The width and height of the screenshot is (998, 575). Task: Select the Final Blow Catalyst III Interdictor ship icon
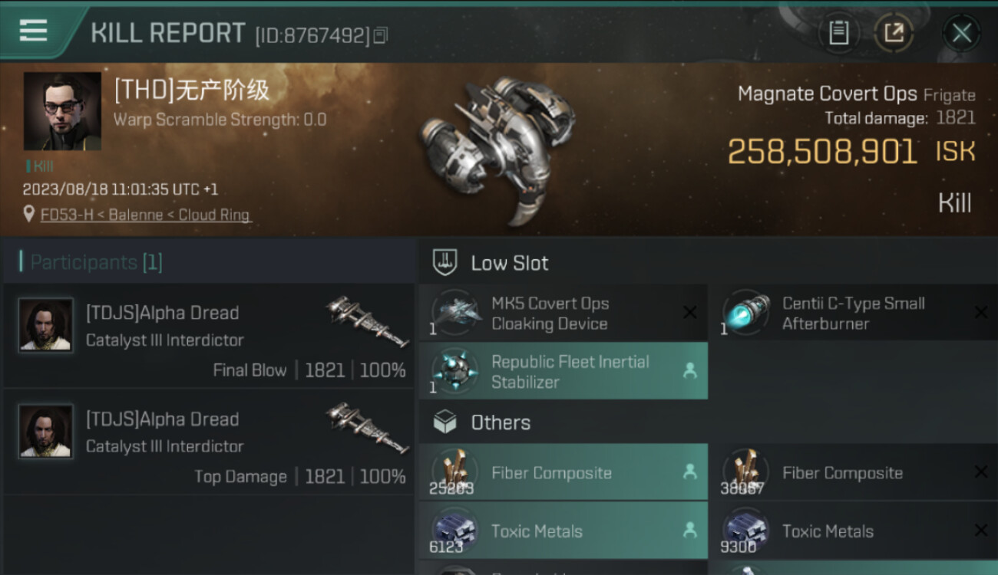pyautogui.click(x=366, y=321)
